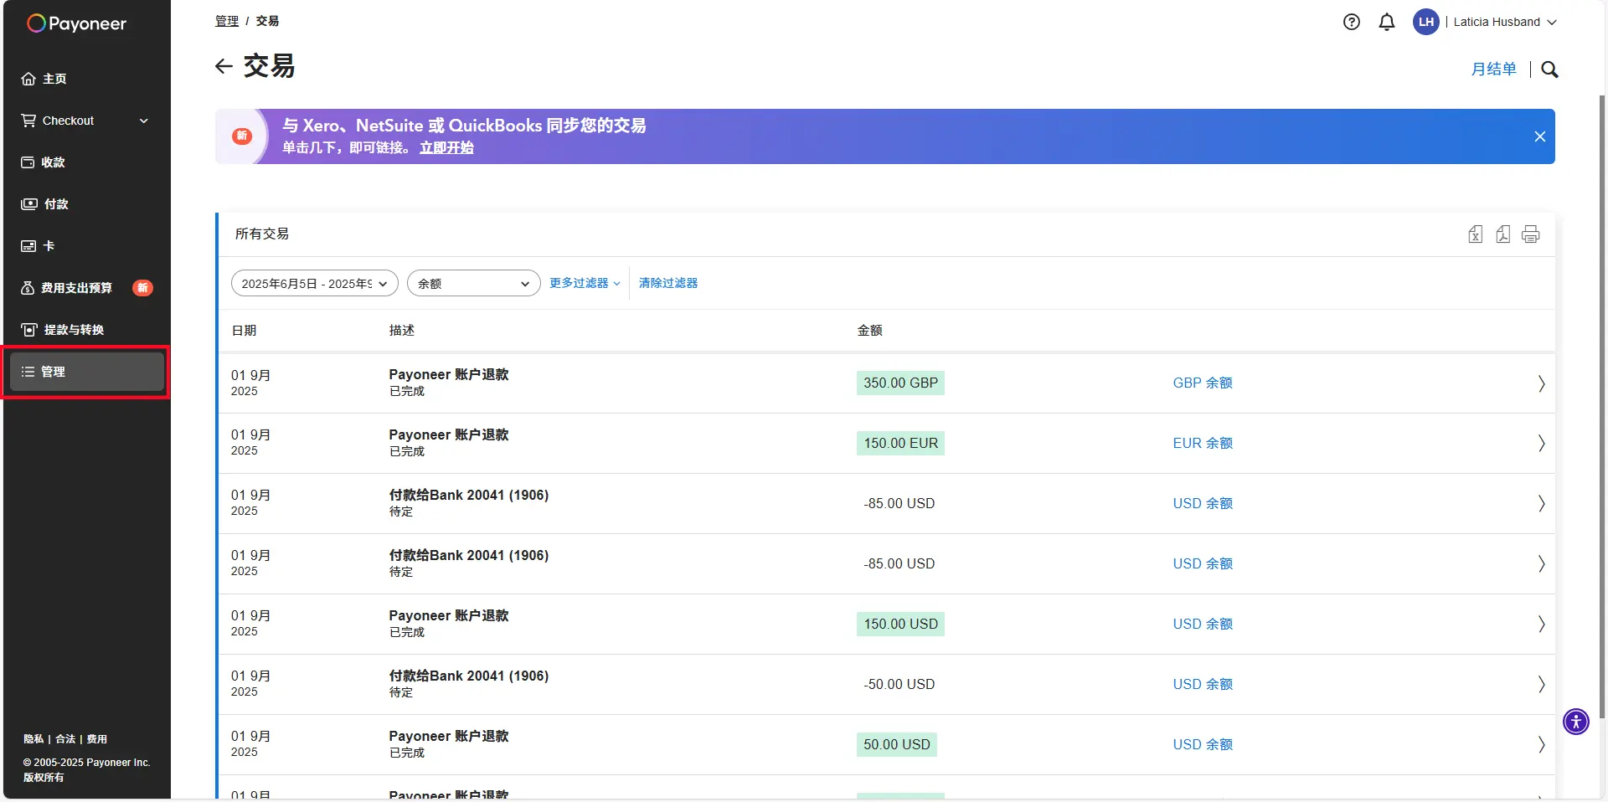The height and width of the screenshot is (802, 1608).
Task: Click 隐私 footer link
Action: coord(33,739)
